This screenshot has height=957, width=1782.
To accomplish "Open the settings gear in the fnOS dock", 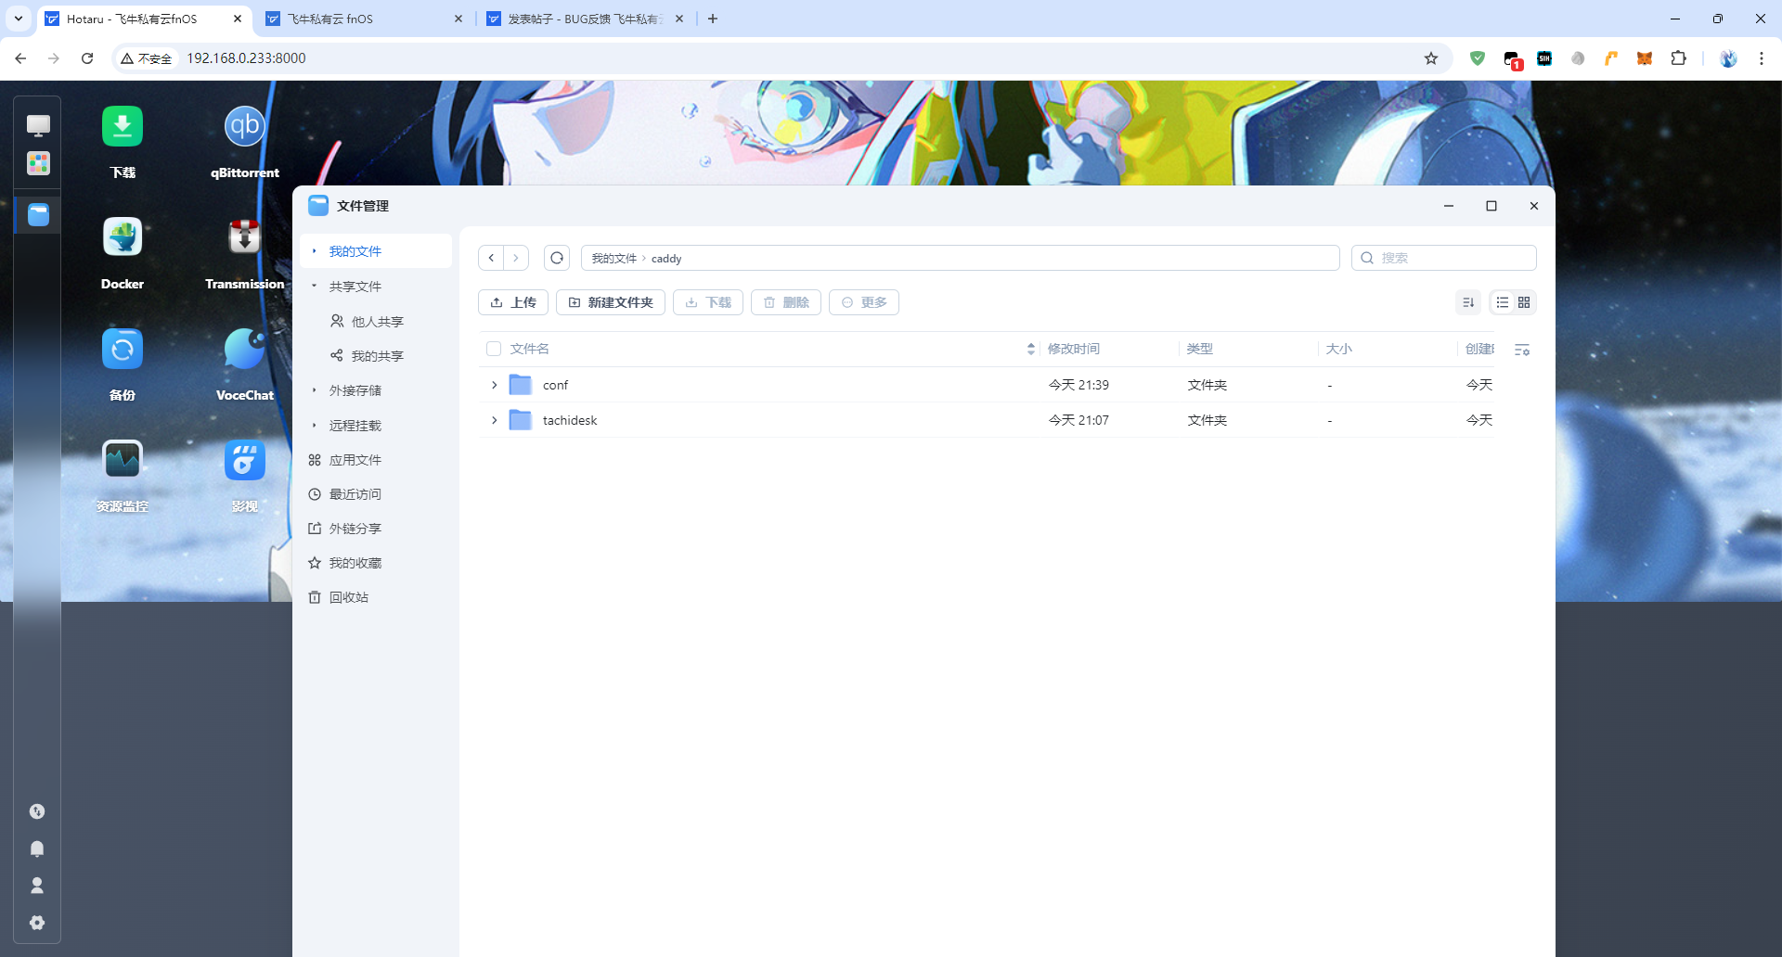I will [37, 923].
